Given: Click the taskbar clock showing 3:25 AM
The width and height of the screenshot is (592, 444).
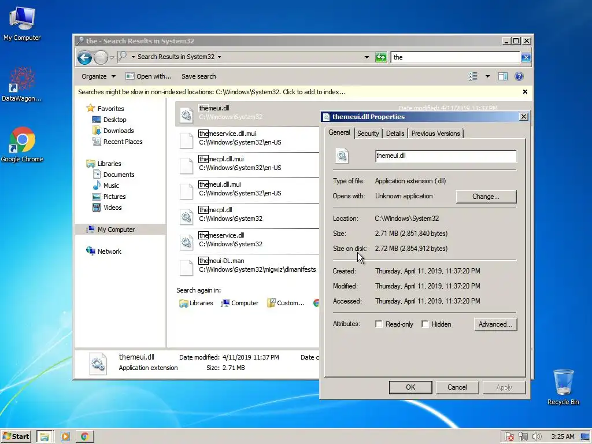Looking at the screenshot, I should (x=563, y=436).
